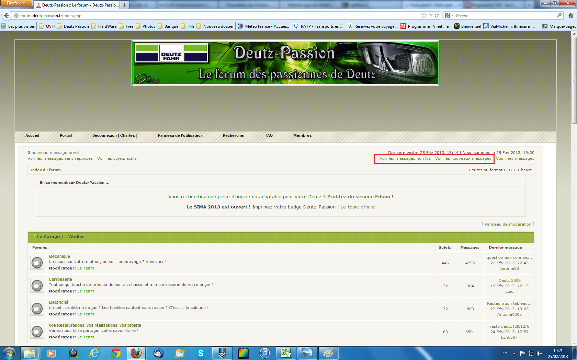The width and height of the screenshot is (577, 360).
Task: Open Les plus visités bookmark menu
Action: [18, 26]
